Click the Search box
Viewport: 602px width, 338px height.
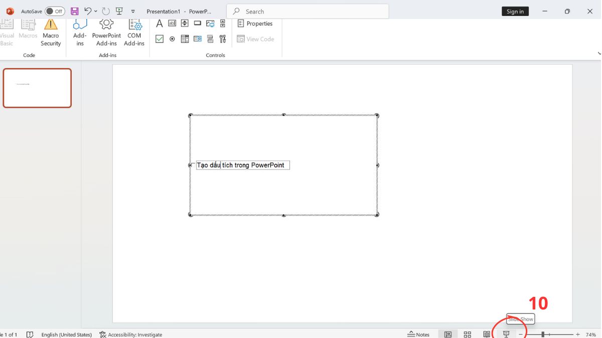(x=308, y=12)
